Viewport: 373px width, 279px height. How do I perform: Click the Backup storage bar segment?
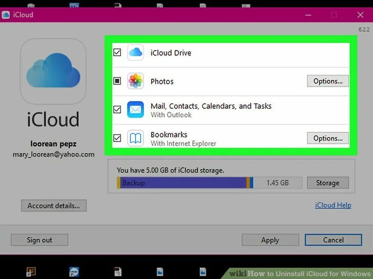(183, 183)
